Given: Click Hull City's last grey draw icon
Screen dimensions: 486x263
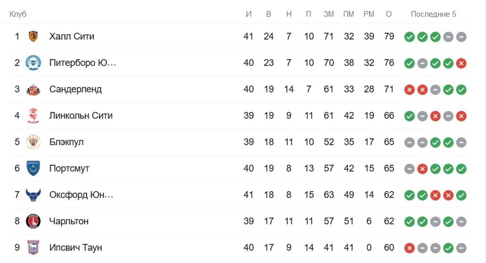Looking at the screenshot, I should point(461,37).
